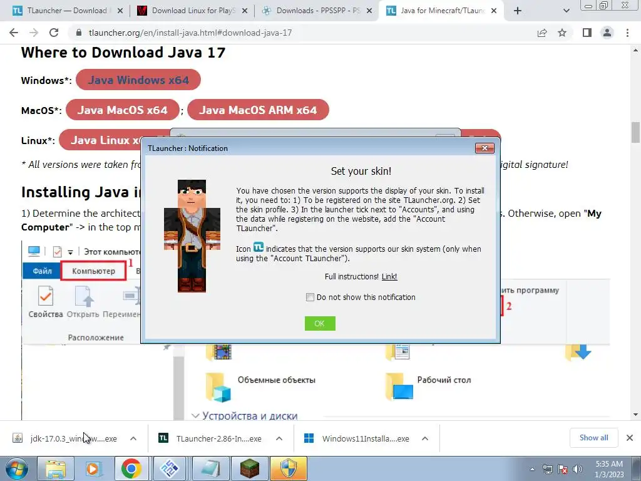Open a new browser tab

click(x=518, y=11)
